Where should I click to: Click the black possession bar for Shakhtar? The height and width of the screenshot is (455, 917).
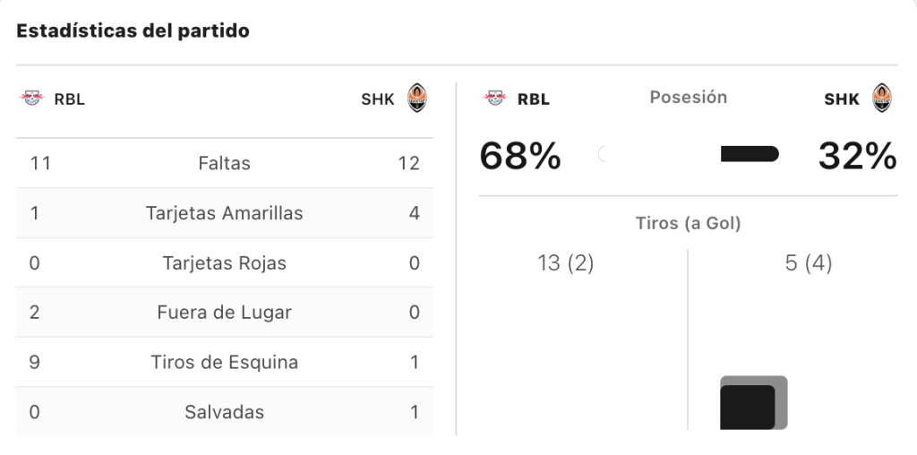point(750,154)
